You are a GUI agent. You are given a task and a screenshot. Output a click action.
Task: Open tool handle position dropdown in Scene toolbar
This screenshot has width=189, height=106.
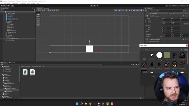point(39,10)
